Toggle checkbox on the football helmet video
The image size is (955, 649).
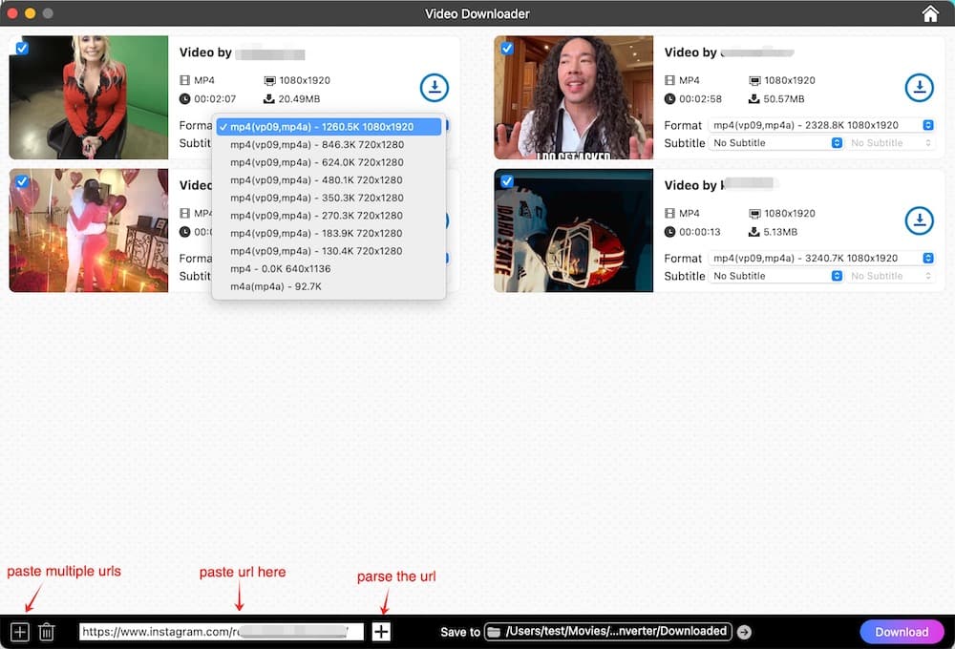pyautogui.click(x=507, y=181)
